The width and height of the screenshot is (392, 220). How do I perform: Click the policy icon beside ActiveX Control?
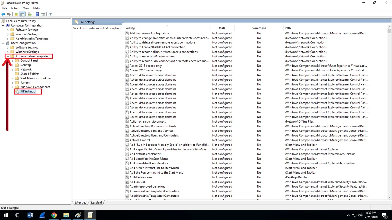point(127,140)
